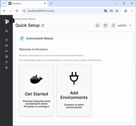The height and width of the screenshot is (126, 136).
Task: Open the tab search dropdown arrow
Action: (4, 3)
